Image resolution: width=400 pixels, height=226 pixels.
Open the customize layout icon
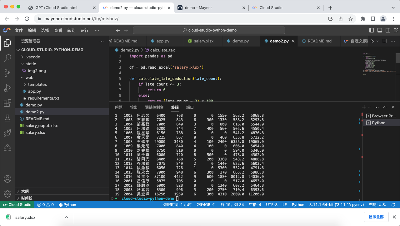click(x=396, y=30)
